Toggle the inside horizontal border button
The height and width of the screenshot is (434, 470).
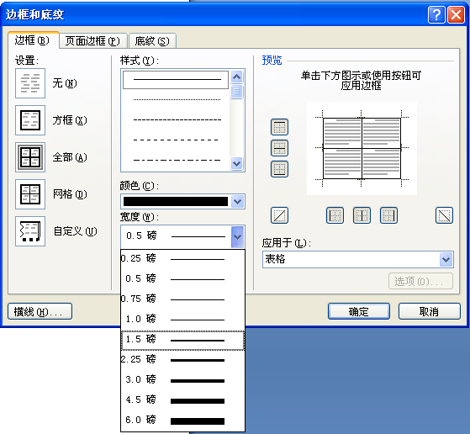[279, 148]
